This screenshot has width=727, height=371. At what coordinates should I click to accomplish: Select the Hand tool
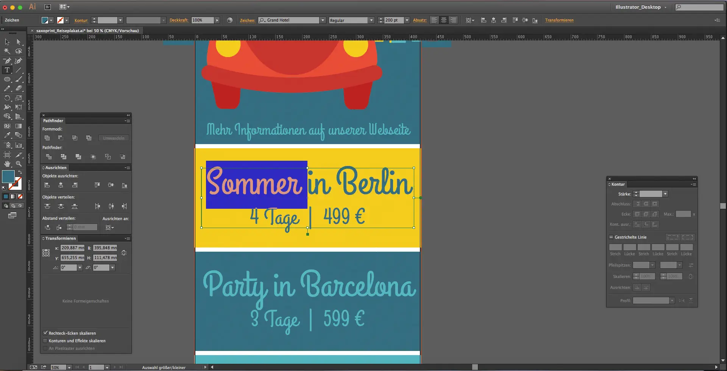point(7,164)
